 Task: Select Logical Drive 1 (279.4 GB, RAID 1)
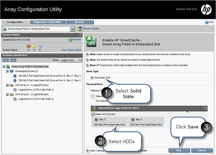click(36, 90)
